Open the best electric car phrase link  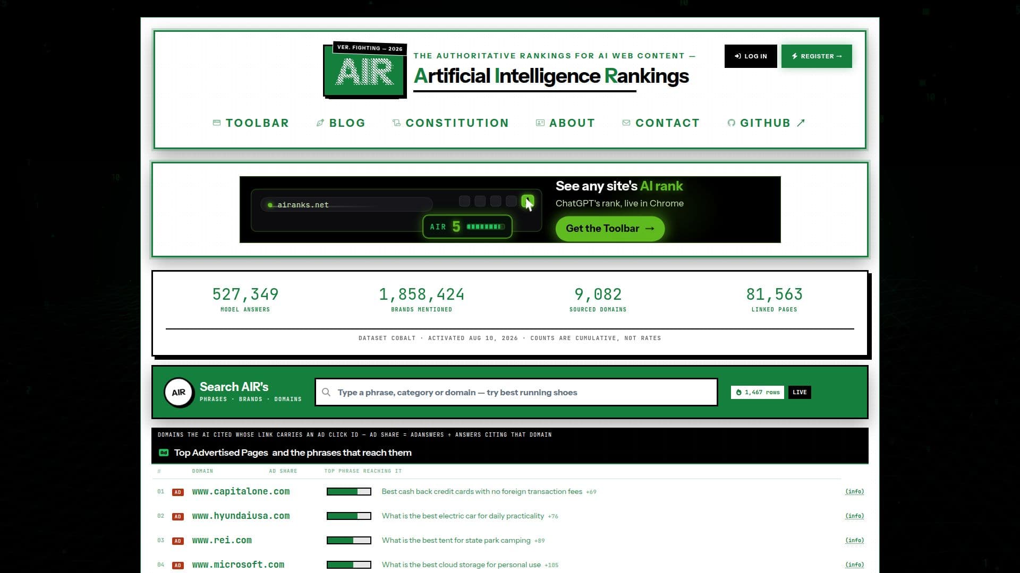(463, 516)
